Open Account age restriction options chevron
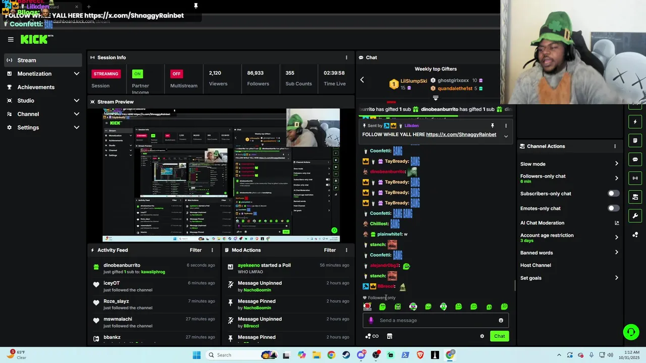The width and height of the screenshot is (646, 363). [616, 237]
